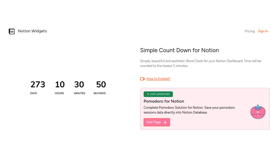Click the 30 MINUTES countdown value
Screen dimensions: 275x165
[x=79, y=84]
